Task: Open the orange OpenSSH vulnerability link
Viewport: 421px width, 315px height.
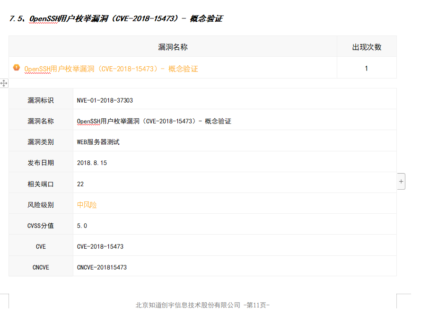Action: (111, 69)
